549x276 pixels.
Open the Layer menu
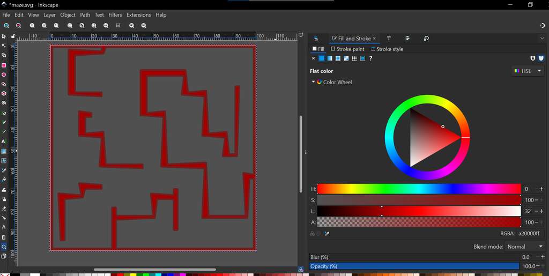coord(49,15)
